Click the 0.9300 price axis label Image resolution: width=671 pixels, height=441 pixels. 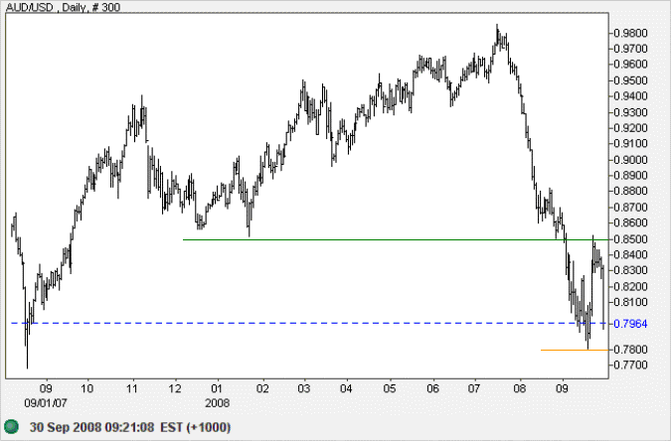coord(630,112)
